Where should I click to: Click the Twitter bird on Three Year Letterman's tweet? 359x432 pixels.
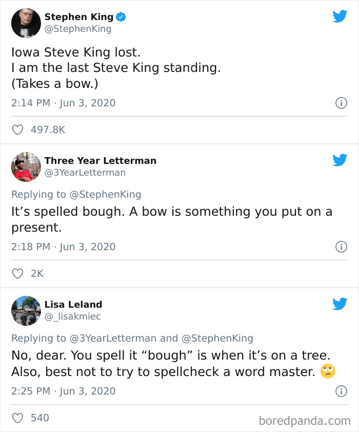point(340,160)
